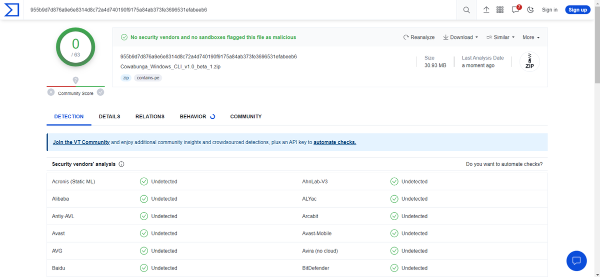Click the BitDefender vendor name
This screenshot has width=600, height=277.
[316, 268]
